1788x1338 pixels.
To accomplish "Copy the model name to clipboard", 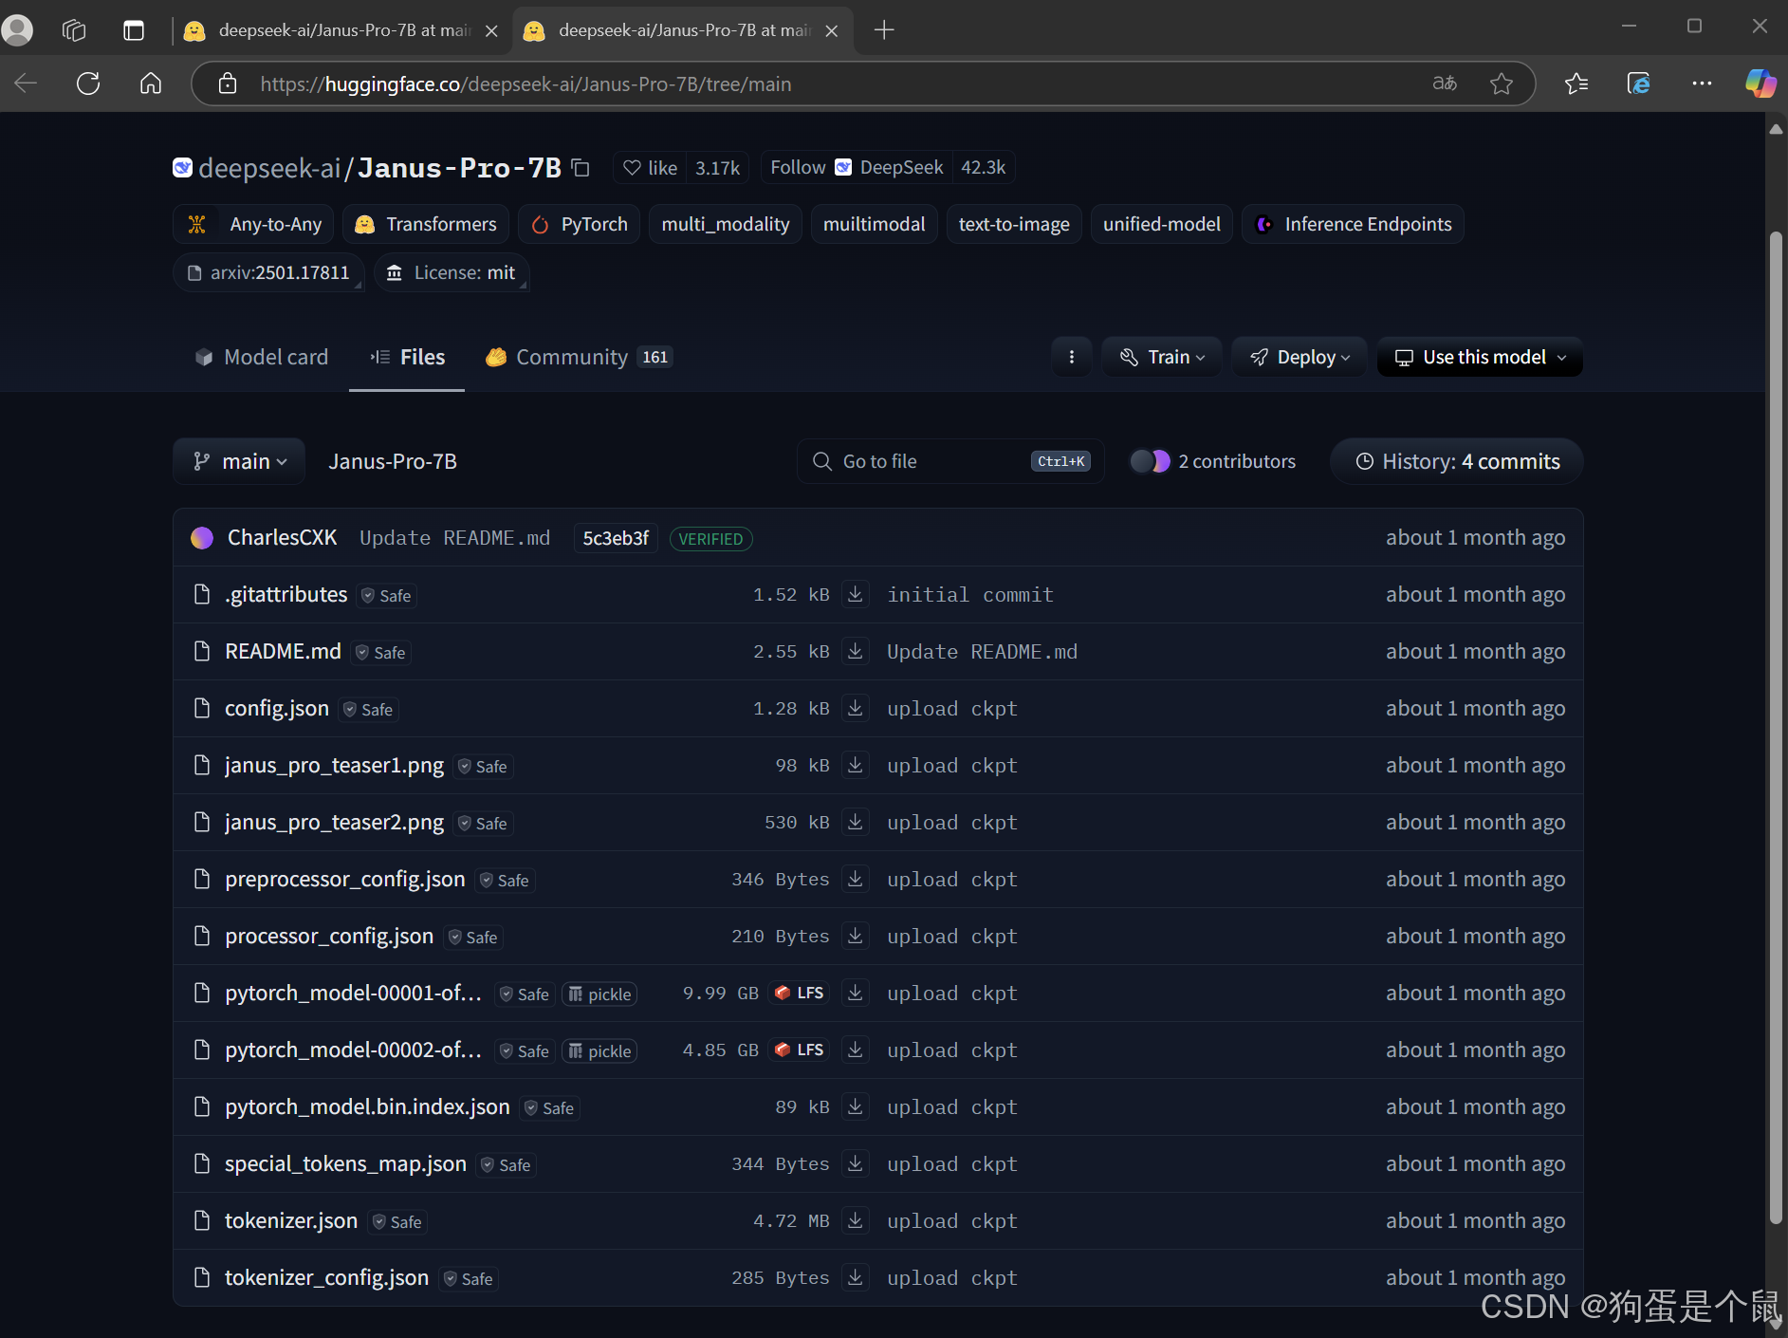I will tap(581, 168).
